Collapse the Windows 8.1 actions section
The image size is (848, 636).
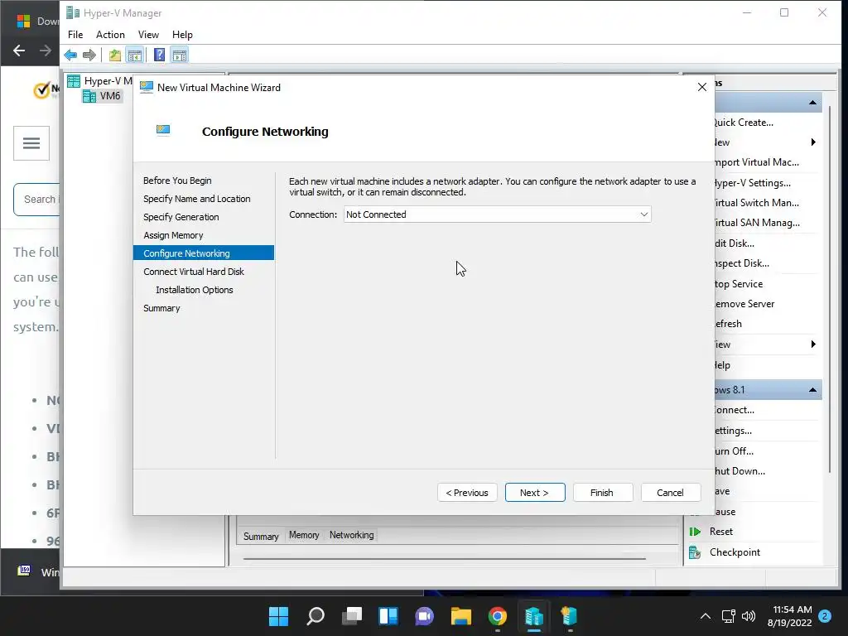tap(812, 390)
